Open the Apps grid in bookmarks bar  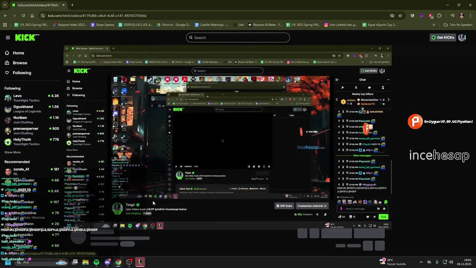pos(5,25)
